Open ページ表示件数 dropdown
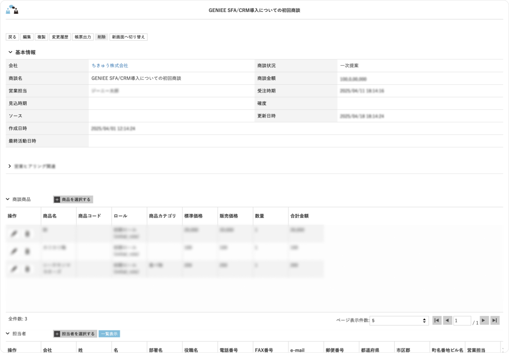Image resolution: width=509 pixels, height=353 pixels. click(x=399, y=321)
